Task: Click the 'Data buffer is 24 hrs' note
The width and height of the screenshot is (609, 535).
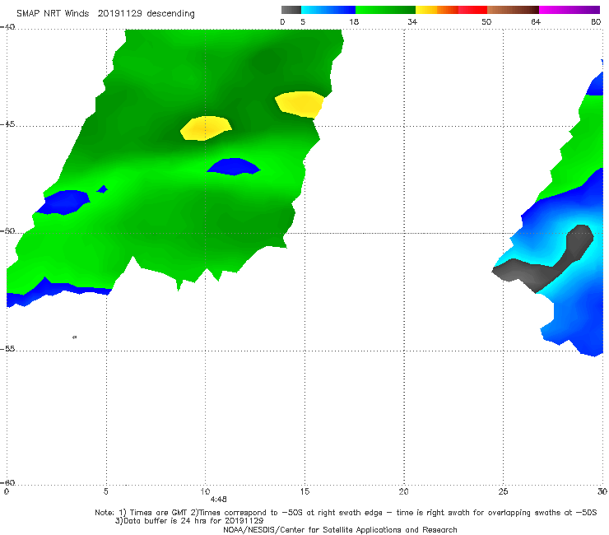Action: [x=189, y=521]
